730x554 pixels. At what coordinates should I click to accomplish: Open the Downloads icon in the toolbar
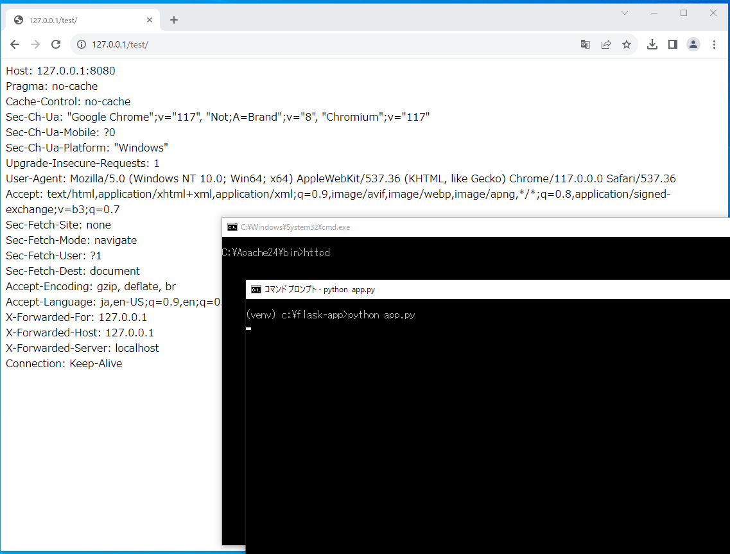point(652,44)
